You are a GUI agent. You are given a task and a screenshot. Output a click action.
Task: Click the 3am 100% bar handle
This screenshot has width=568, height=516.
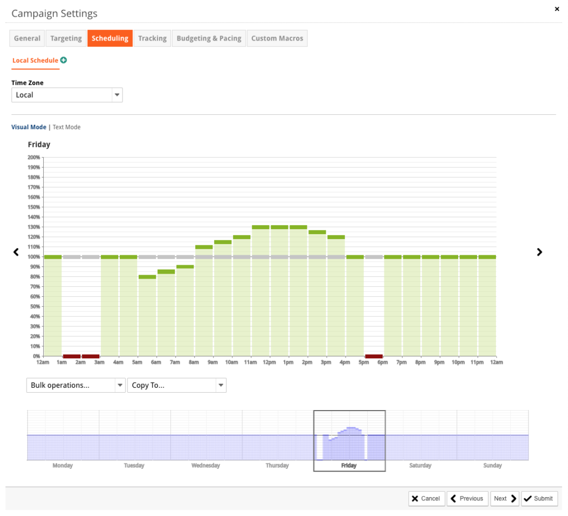(109, 257)
